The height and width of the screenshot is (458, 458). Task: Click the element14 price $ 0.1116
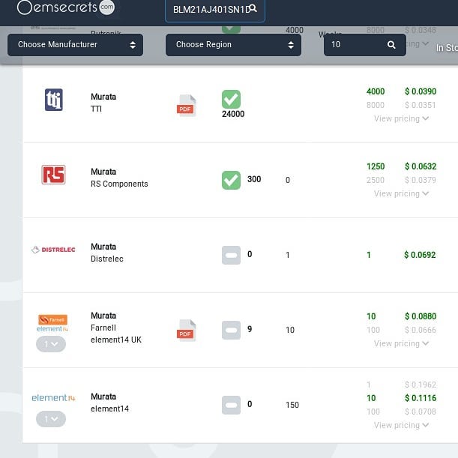pyautogui.click(x=421, y=398)
